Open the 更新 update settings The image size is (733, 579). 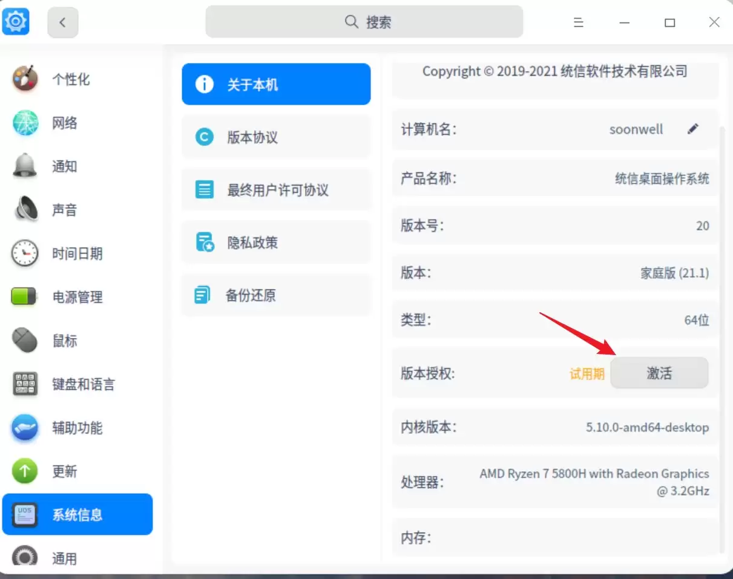point(65,471)
